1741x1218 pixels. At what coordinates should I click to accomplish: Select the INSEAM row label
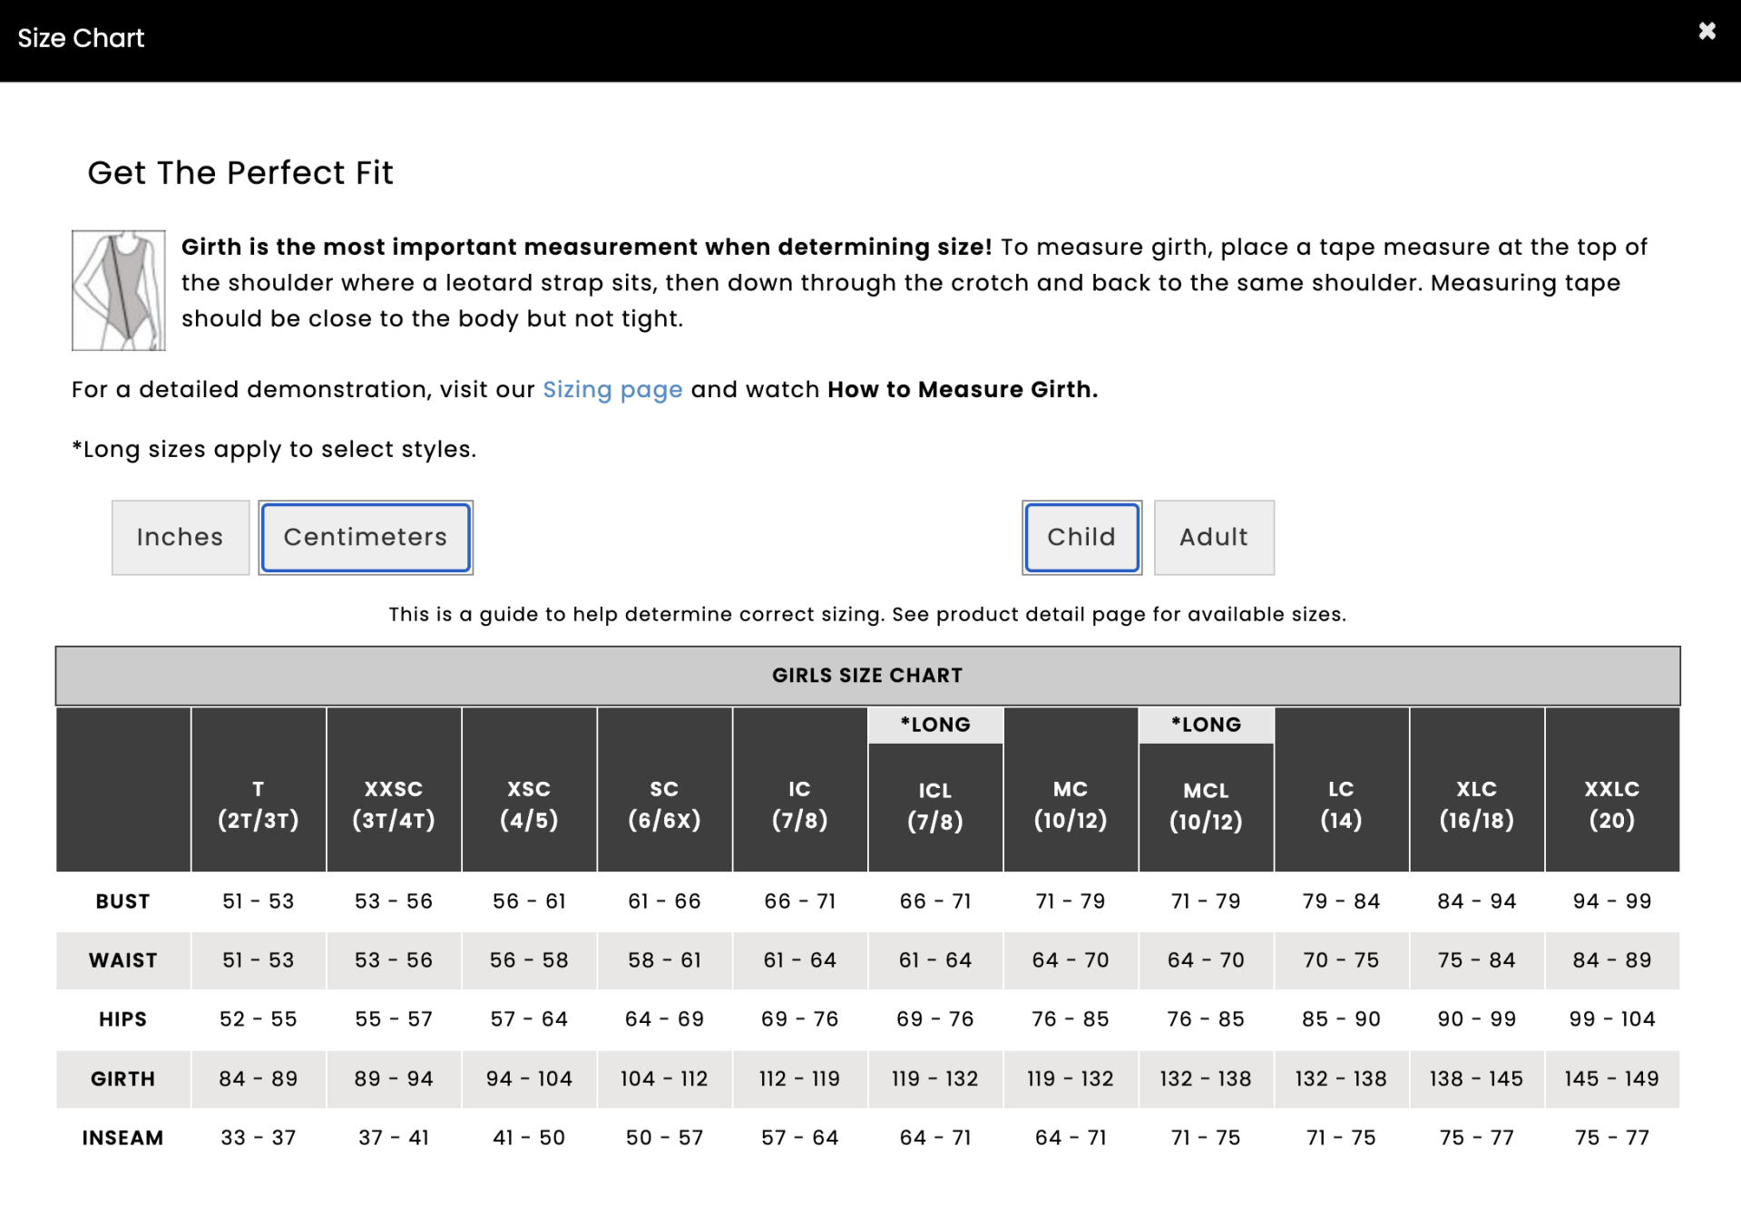tap(122, 1138)
